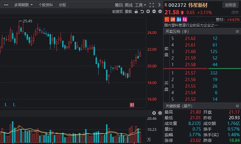
Task: Click the 加自选 add to watchlist button
Action: click(x=230, y=5)
